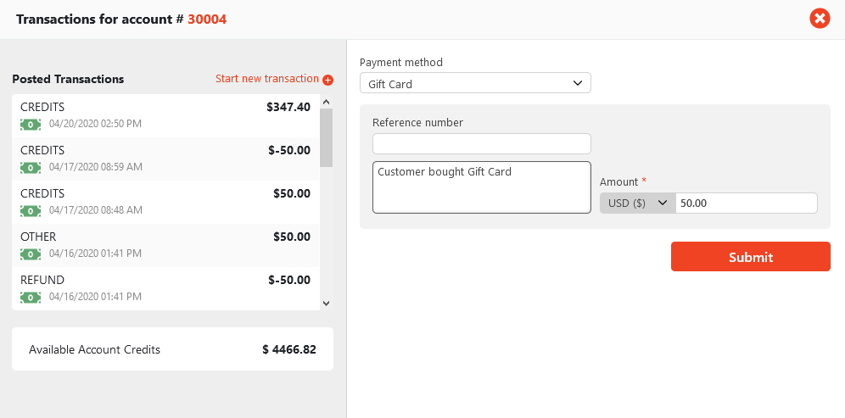Focus the Amount input showing 50.00
This screenshot has height=418, width=845.
(x=746, y=203)
